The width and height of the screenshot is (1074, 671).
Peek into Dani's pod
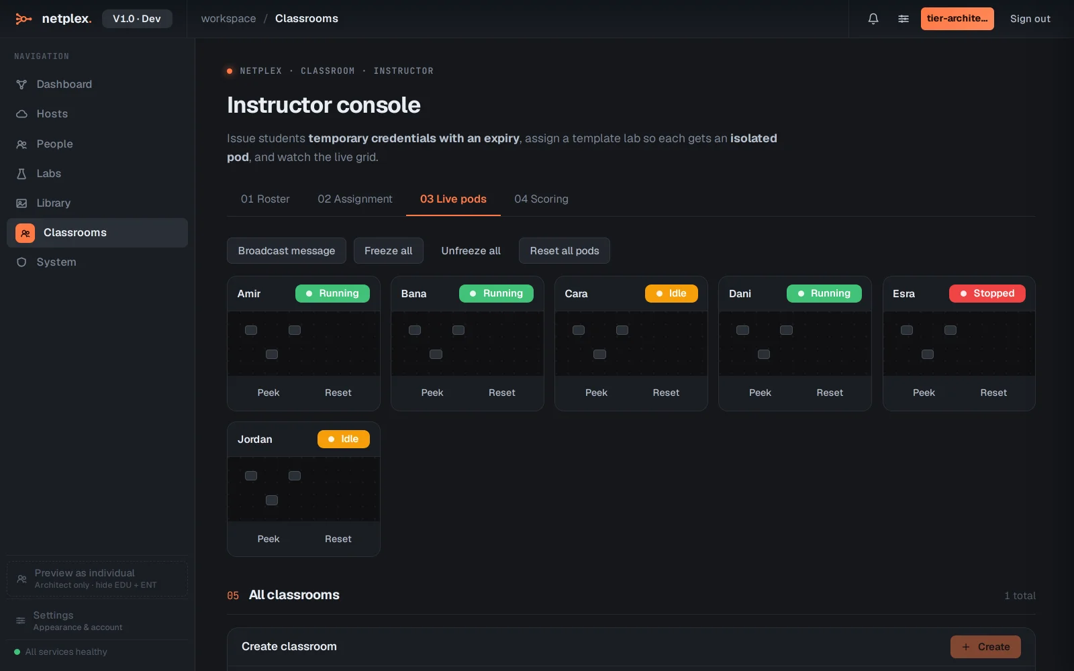(x=760, y=393)
